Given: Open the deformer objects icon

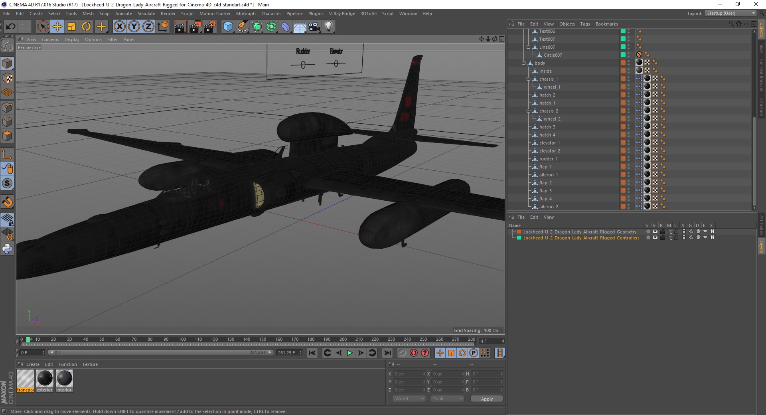Looking at the screenshot, I should click(x=286, y=27).
